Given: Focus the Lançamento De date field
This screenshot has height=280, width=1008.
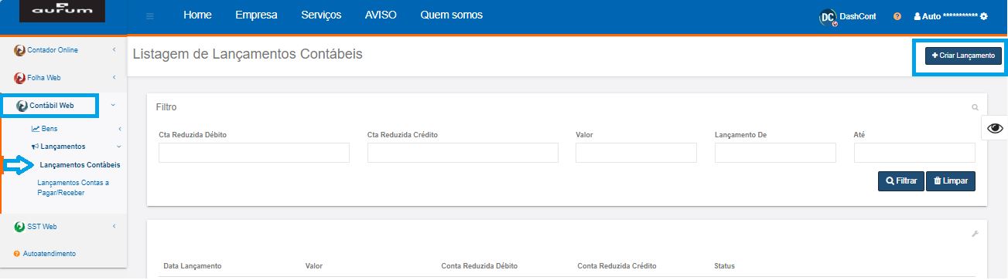Looking at the screenshot, I should (775, 153).
